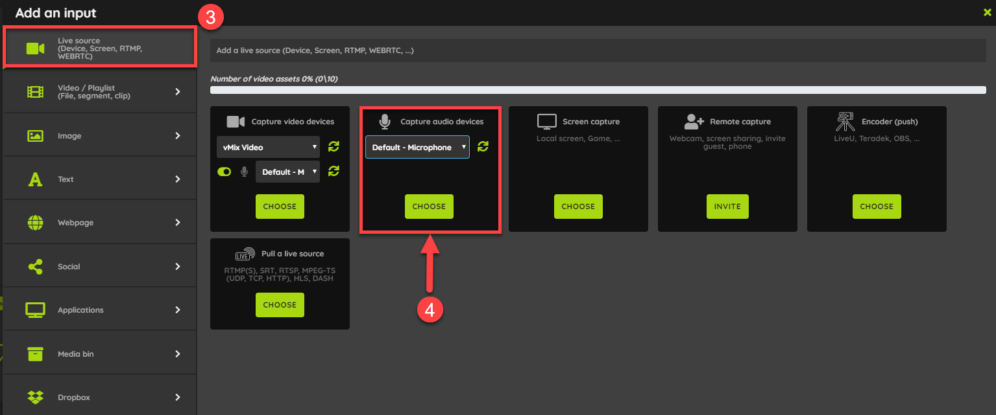Expand the Applications row chevron arrow

pos(178,310)
